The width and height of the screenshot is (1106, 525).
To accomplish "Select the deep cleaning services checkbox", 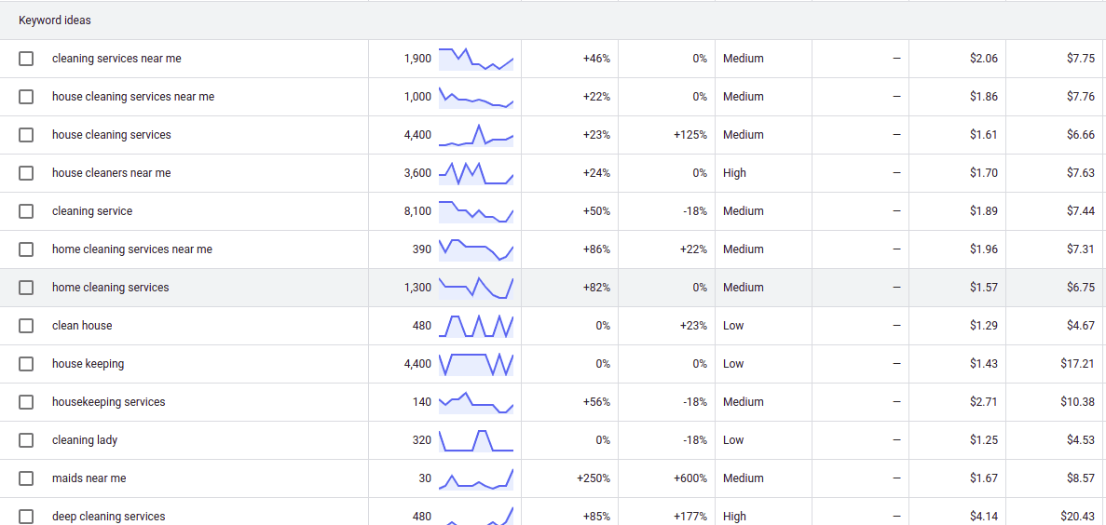I will tap(26, 516).
